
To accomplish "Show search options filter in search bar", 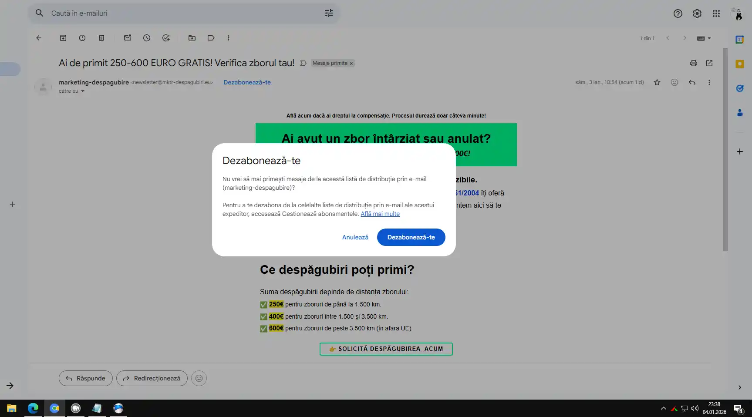I will pyautogui.click(x=329, y=13).
